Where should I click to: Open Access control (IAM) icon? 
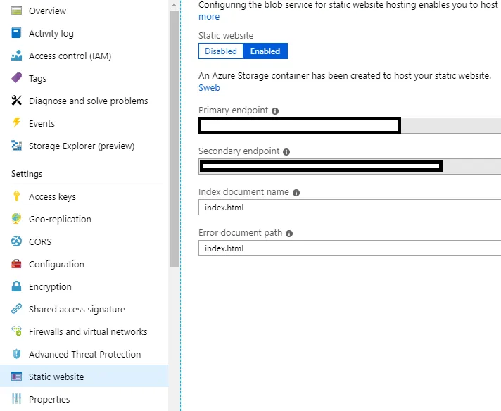(x=17, y=56)
